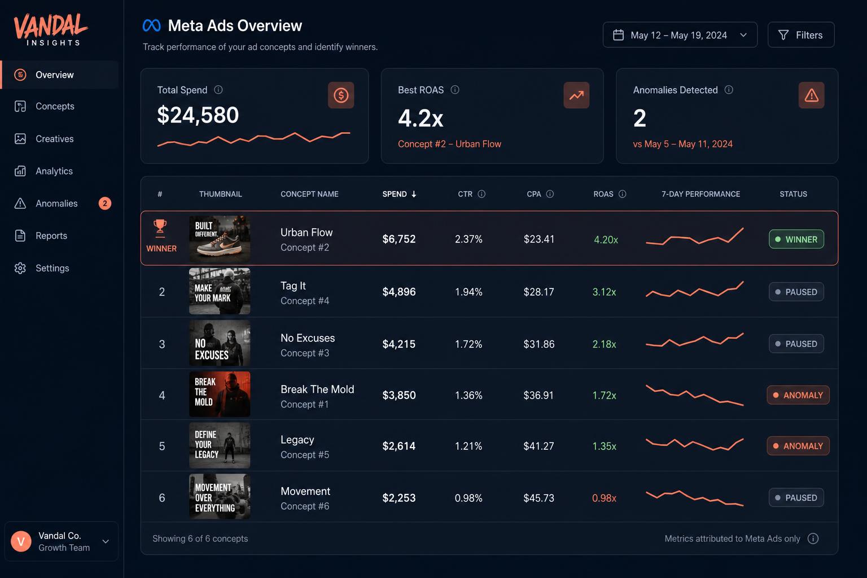
Task: Click the 1.36% CTR value
Action: click(468, 395)
